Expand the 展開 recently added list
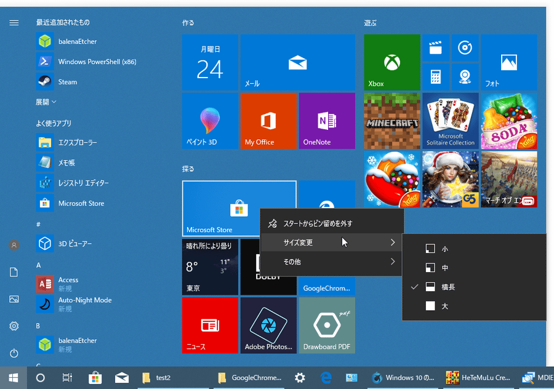Image resolution: width=554 pixels, height=389 pixels. pos(46,102)
